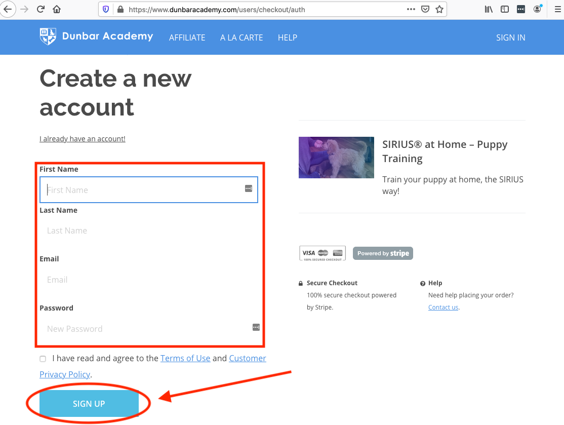The height and width of the screenshot is (425, 564).
Task: Click the Powered by Stripe badge
Action: click(383, 253)
